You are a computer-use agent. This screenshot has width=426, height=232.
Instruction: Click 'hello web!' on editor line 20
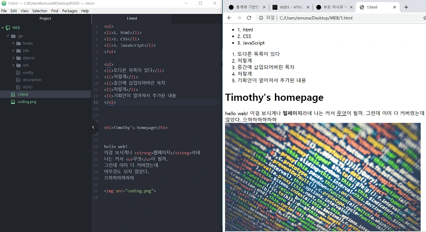tap(115, 146)
